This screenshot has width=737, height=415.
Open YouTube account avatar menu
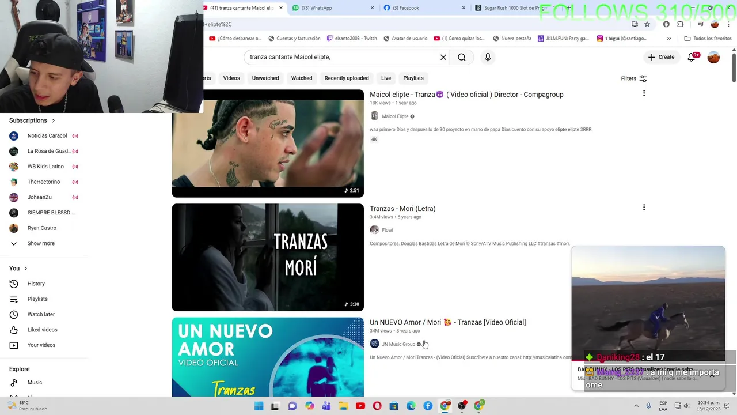[713, 57]
